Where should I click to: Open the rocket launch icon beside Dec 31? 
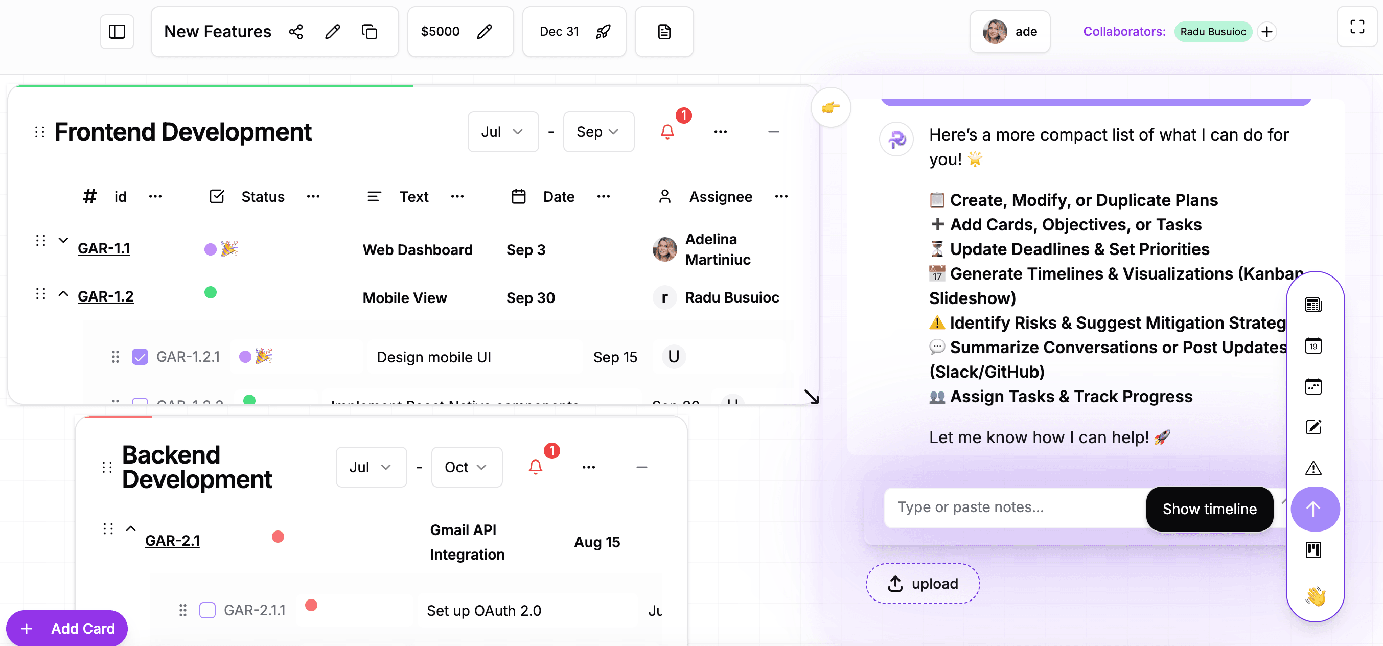pyautogui.click(x=603, y=31)
